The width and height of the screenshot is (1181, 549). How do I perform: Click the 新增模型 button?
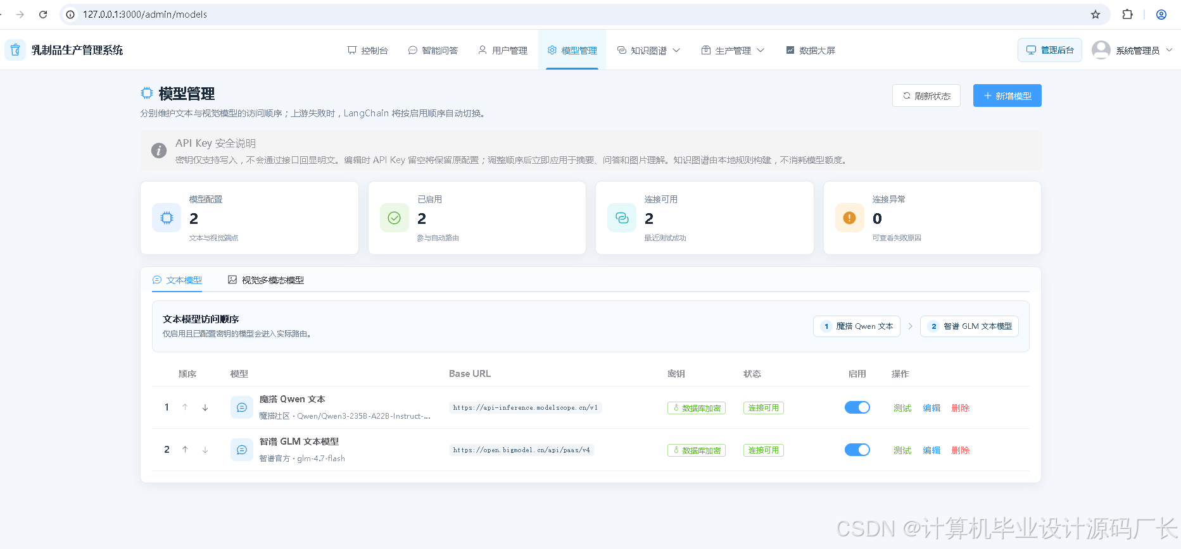coord(1007,96)
